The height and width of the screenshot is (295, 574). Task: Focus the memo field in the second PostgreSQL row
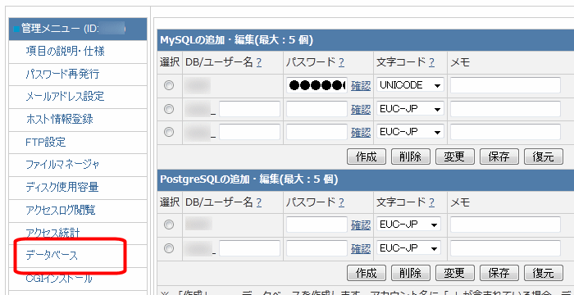pos(506,248)
